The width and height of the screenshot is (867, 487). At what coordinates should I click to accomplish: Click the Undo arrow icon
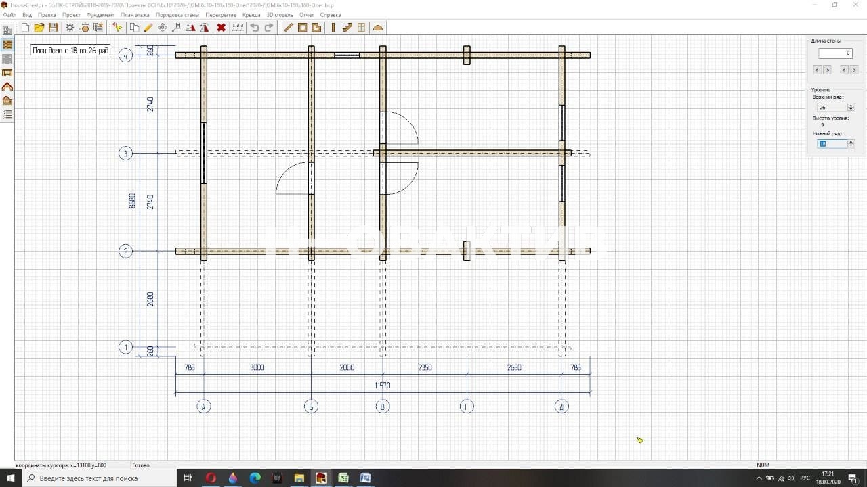pos(255,28)
